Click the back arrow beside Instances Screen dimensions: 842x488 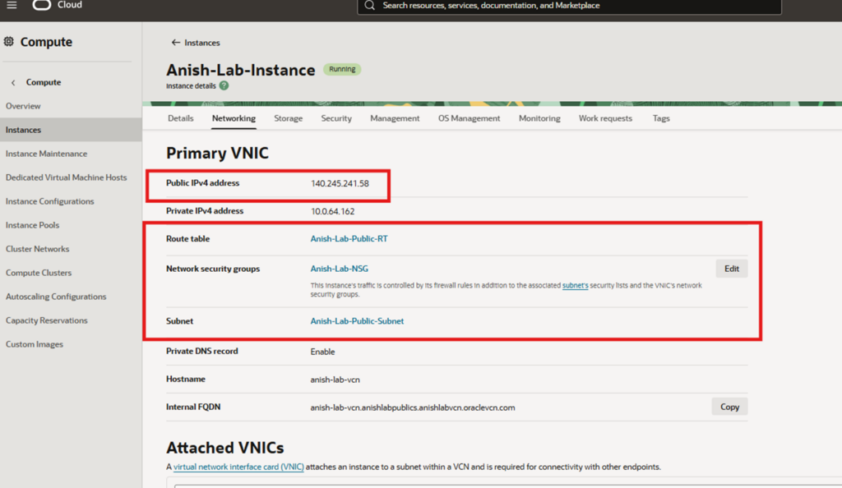pos(175,43)
